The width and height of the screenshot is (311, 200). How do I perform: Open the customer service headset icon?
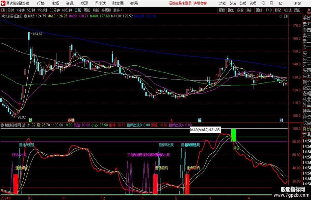[263, 3]
